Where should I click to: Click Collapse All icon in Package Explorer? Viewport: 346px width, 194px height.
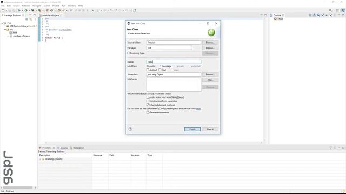tap(26, 19)
